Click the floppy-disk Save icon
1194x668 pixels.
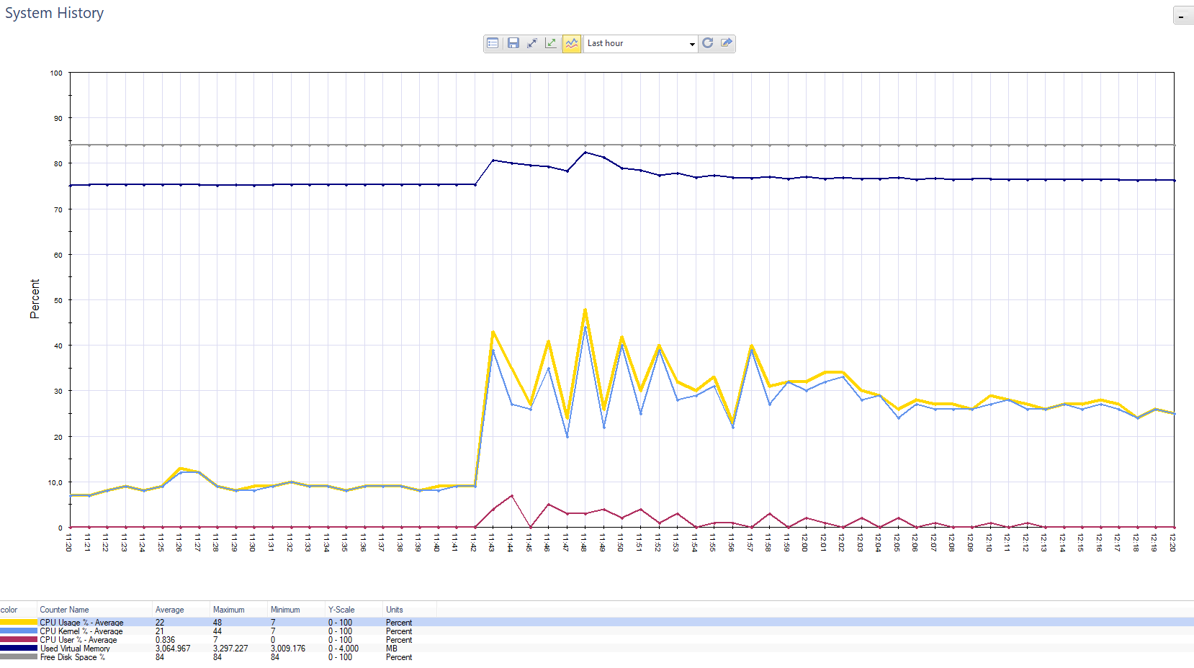tap(513, 43)
